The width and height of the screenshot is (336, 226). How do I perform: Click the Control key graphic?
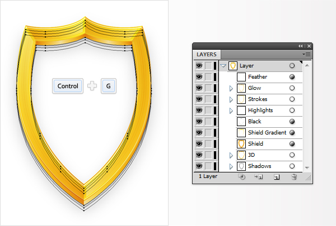[x=68, y=86]
